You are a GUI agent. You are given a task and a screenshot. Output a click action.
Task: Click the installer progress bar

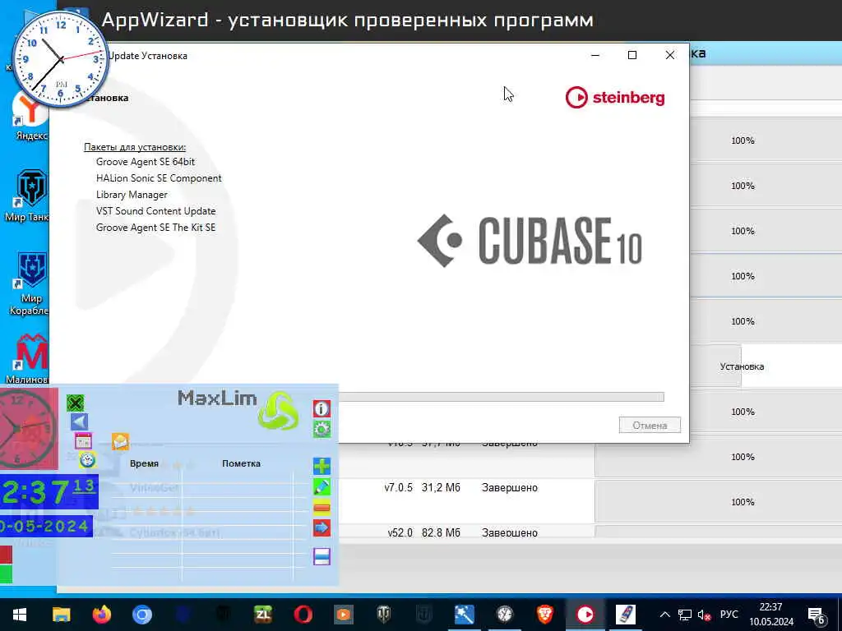click(501, 397)
